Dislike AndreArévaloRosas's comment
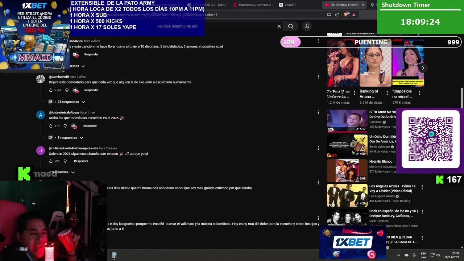This screenshot has width=464, height=261. (x=65, y=126)
